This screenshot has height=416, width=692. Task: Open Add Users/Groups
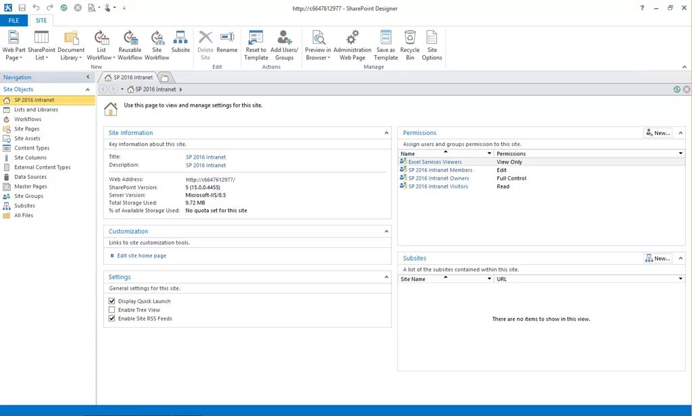tap(285, 45)
